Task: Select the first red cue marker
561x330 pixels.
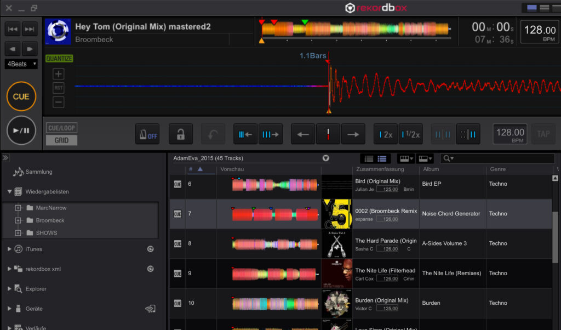Action: [x=262, y=22]
